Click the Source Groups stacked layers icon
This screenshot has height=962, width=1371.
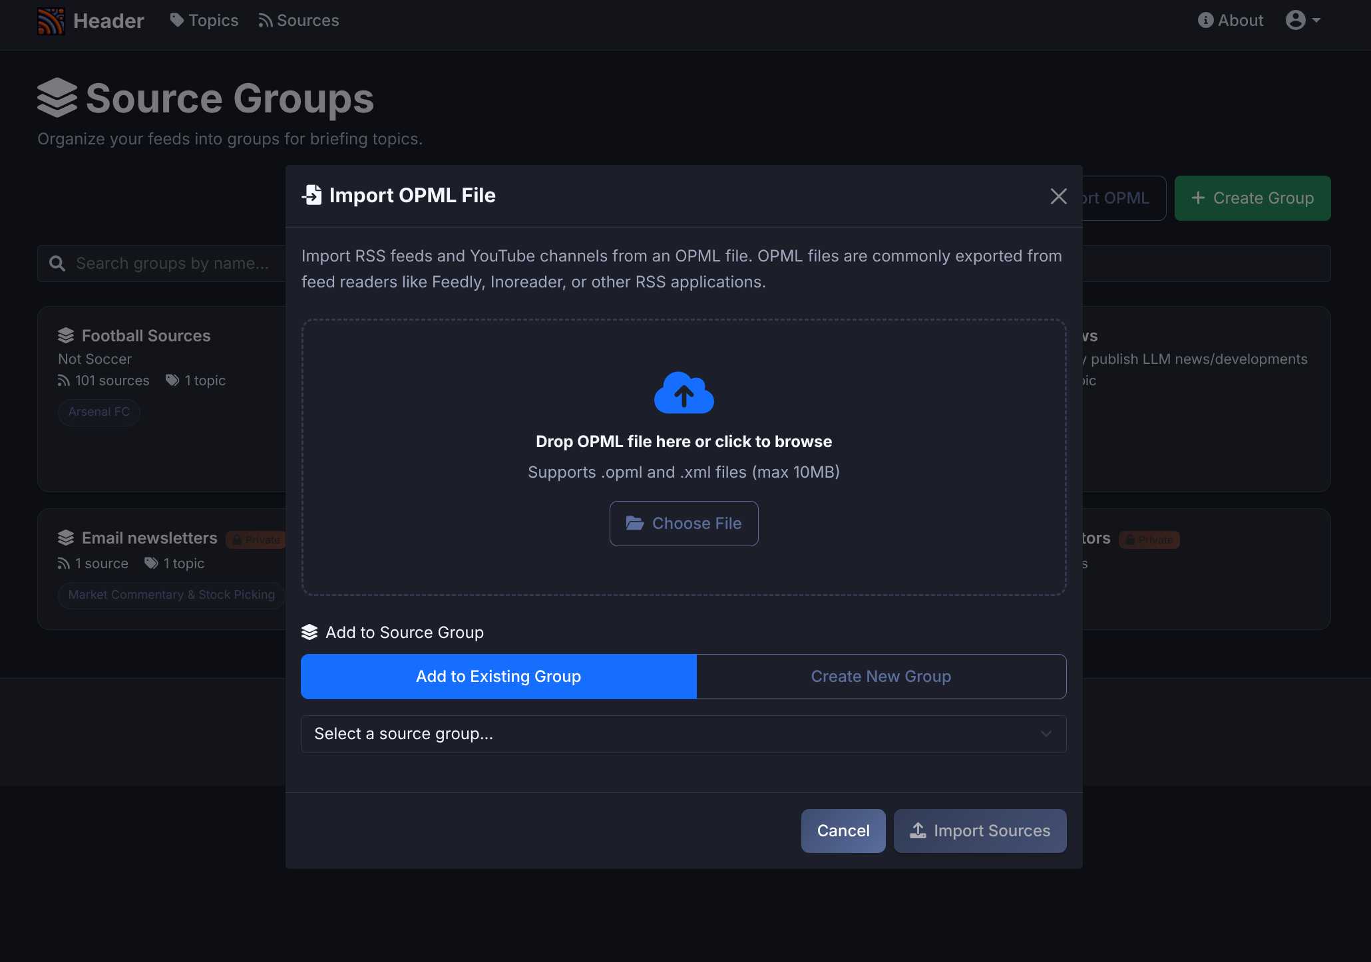point(57,98)
